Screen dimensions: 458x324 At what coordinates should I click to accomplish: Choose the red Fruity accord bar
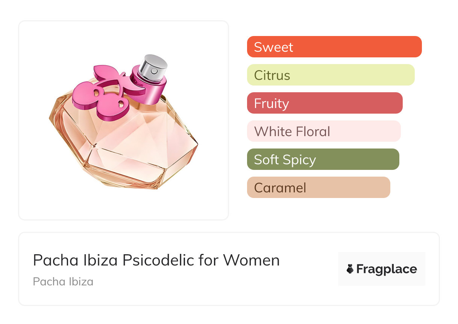(x=325, y=103)
